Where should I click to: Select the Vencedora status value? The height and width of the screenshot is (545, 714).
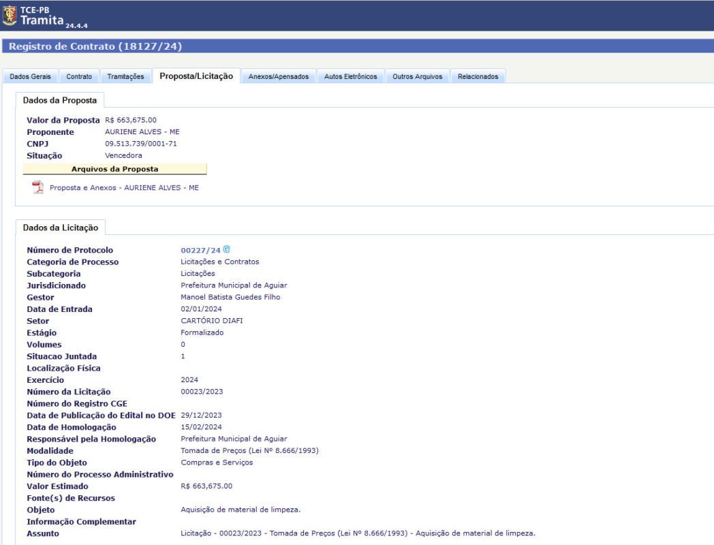(x=123, y=155)
